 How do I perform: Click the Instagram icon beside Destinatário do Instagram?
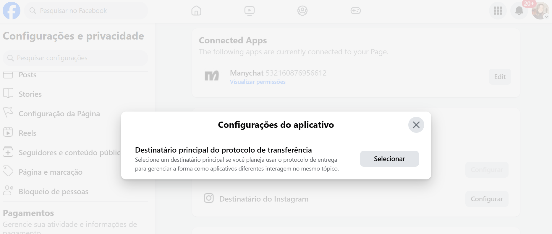[x=209, y=198]
